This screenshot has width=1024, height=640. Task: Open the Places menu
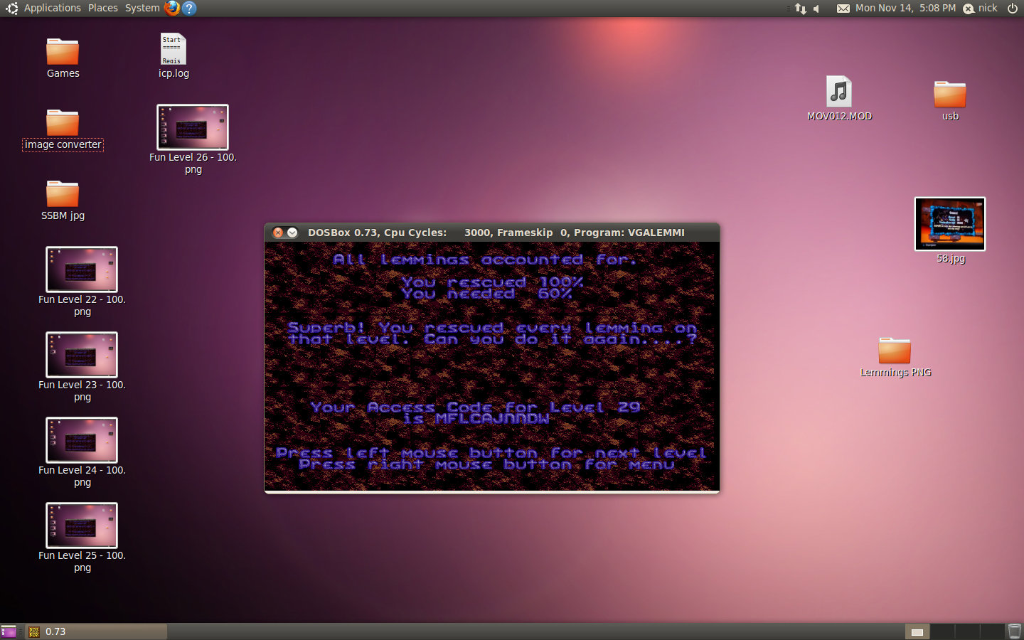click(103, 8)
